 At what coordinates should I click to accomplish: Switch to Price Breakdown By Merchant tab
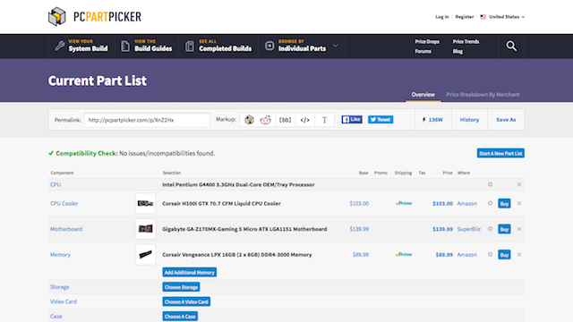[483, 95]
